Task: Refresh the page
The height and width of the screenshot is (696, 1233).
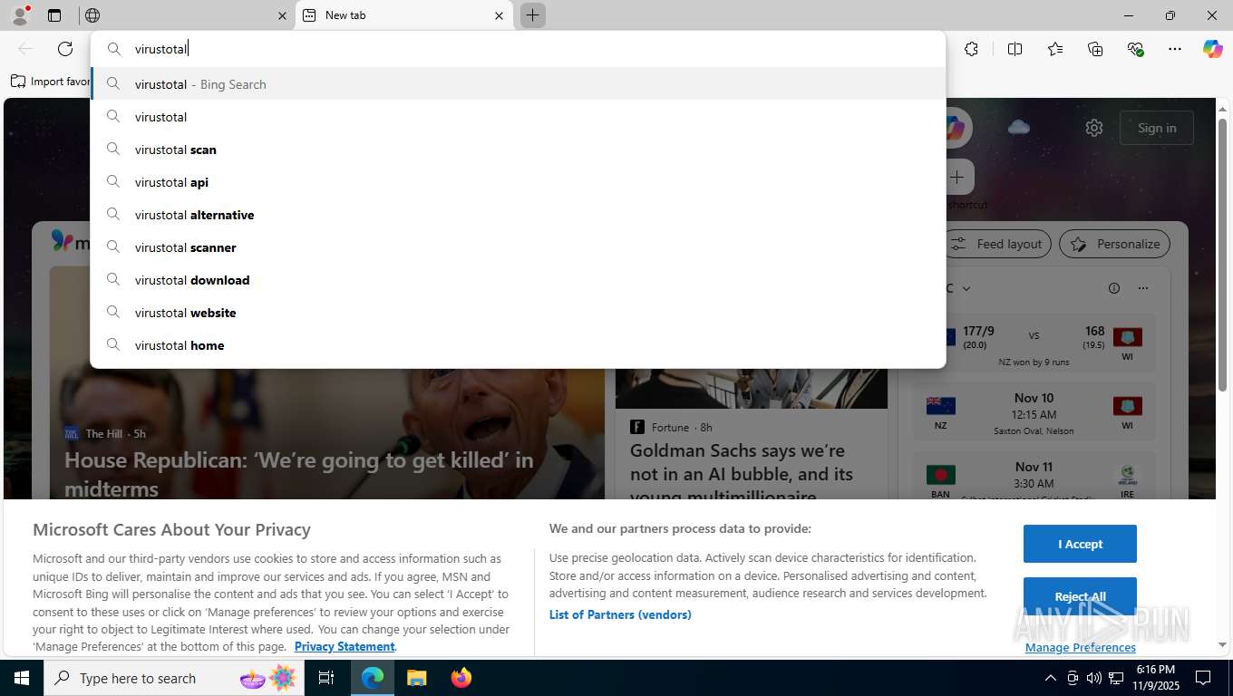Action: coord(65,49)
